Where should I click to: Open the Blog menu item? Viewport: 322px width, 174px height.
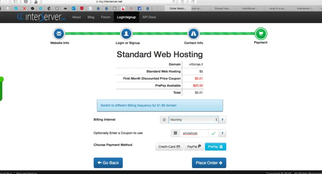pyautogui.click(x=91, y=17)
